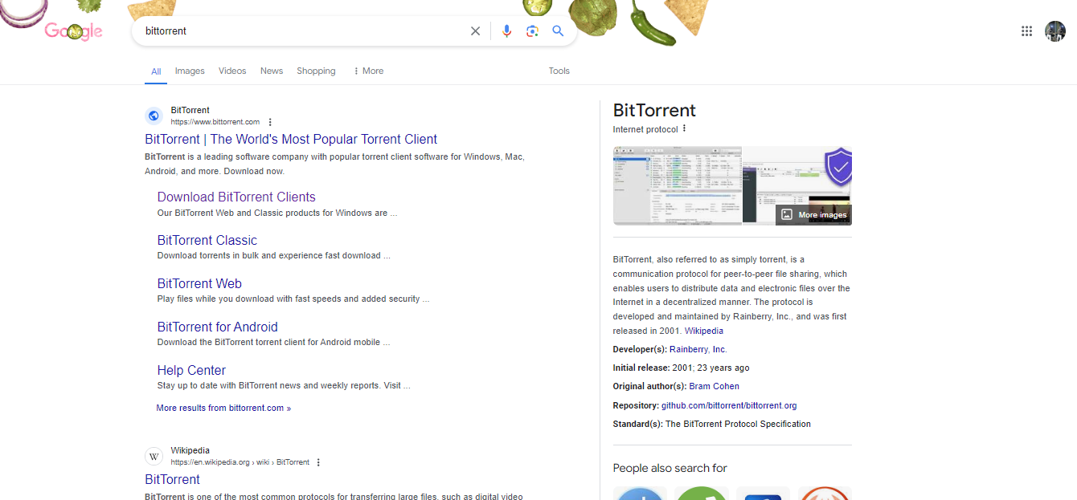Switch to the Images tab
Screen dimensions: 1077x500
[x=190, y=71]
